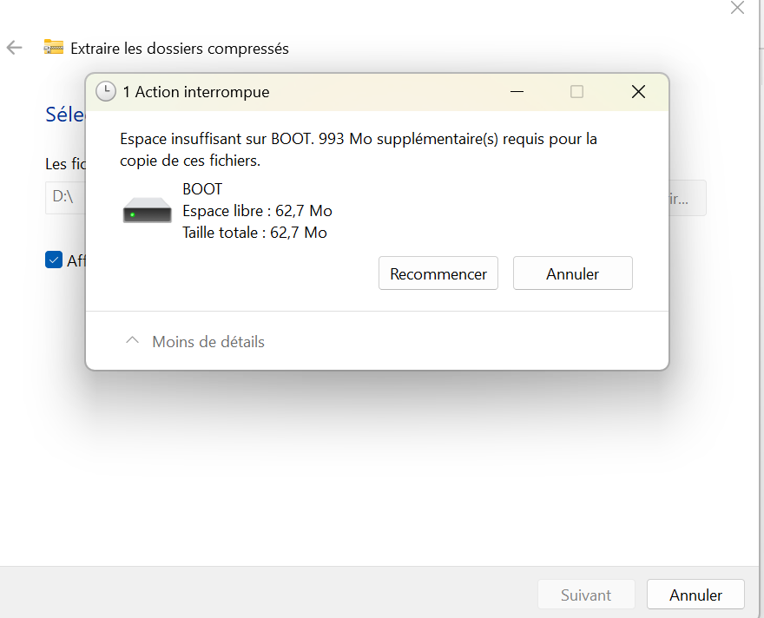764x618 pixels.
Task: Maximize the Action interrompue dialog
Action: (576, 91)
